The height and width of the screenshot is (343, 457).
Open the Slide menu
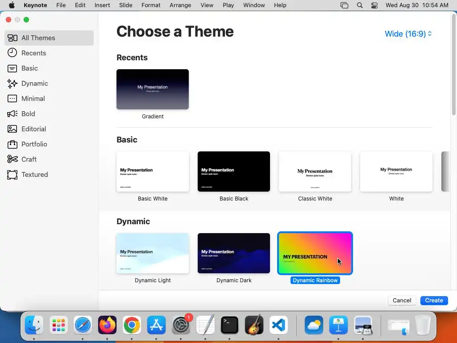(125, 5)
